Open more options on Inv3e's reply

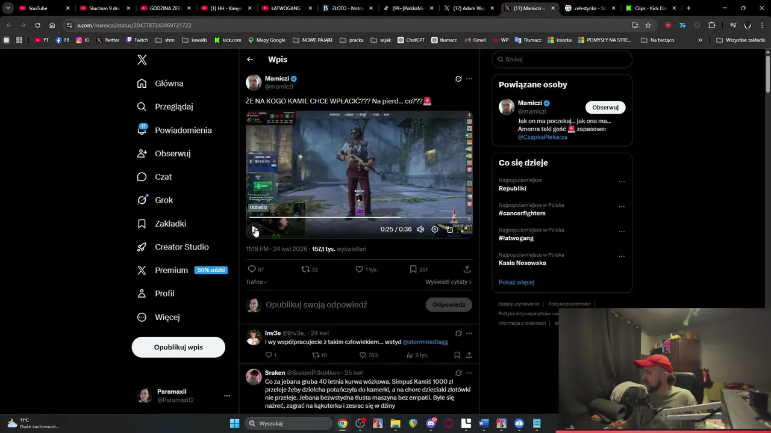click(469, 333)
